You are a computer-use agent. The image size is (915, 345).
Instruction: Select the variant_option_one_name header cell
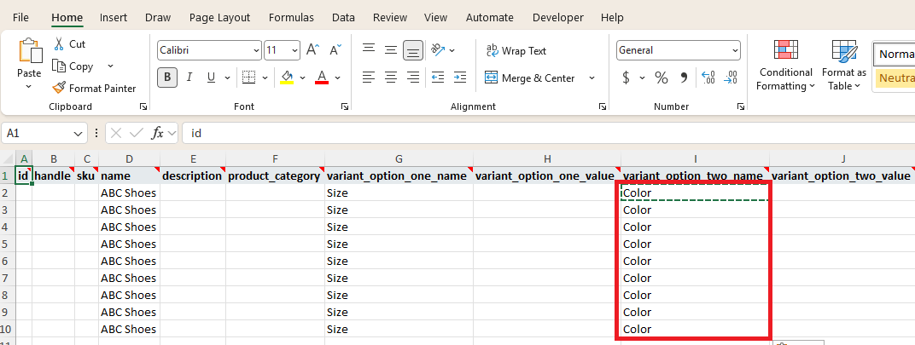tap(399, 175)
